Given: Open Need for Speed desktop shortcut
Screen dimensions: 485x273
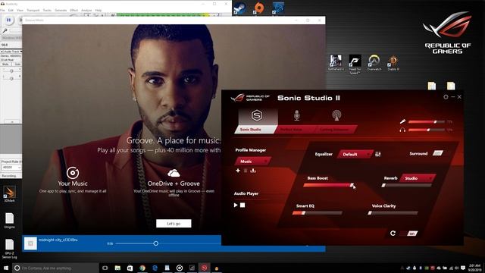Looking at the screenshot, I should point(355,64).
